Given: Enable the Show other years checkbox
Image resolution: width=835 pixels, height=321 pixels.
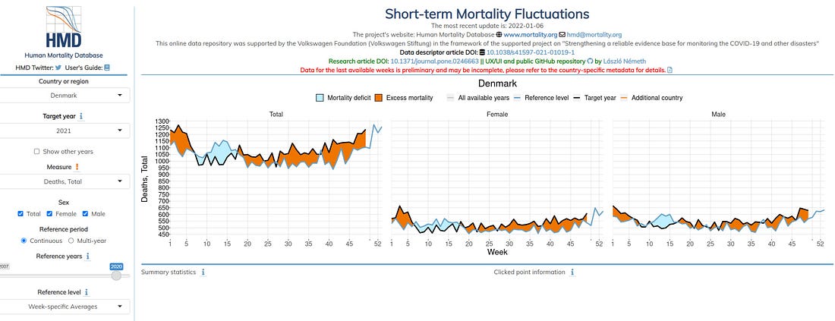Looking at the screenshot, I should tap(36, 152).
